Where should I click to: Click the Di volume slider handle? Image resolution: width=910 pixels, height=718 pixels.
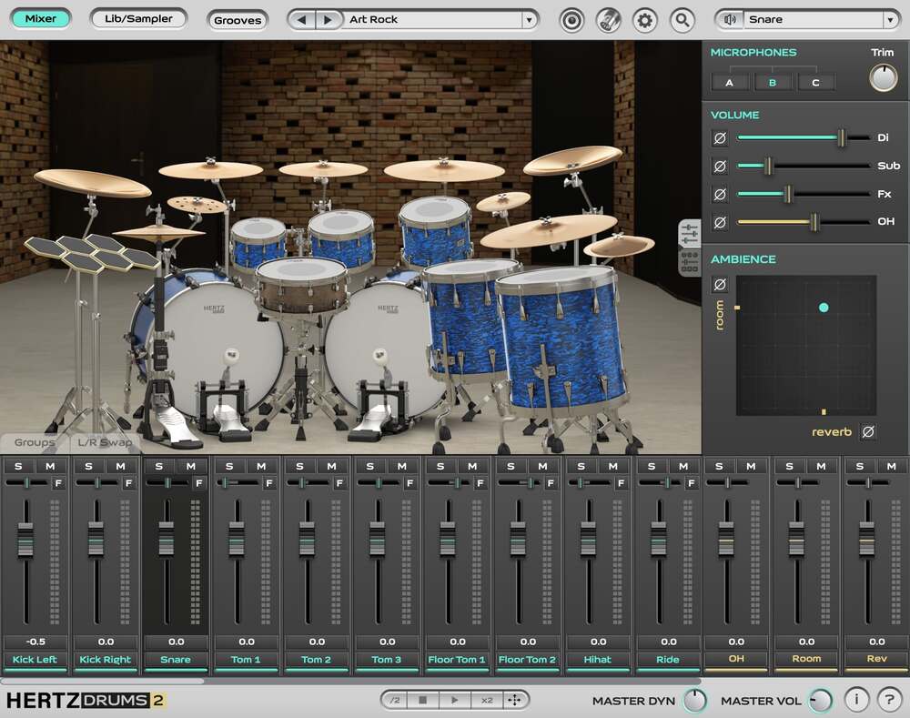point(842,138)
